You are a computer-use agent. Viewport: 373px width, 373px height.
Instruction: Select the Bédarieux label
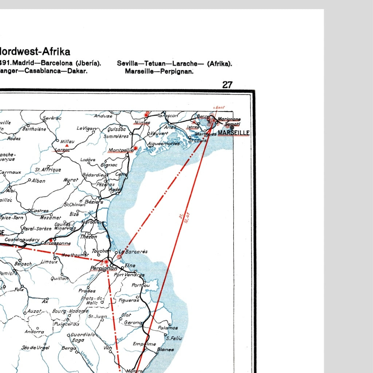tap(95, 175)
